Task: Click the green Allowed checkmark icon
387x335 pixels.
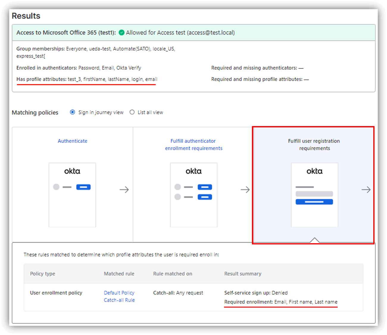Action: point(121,32)
